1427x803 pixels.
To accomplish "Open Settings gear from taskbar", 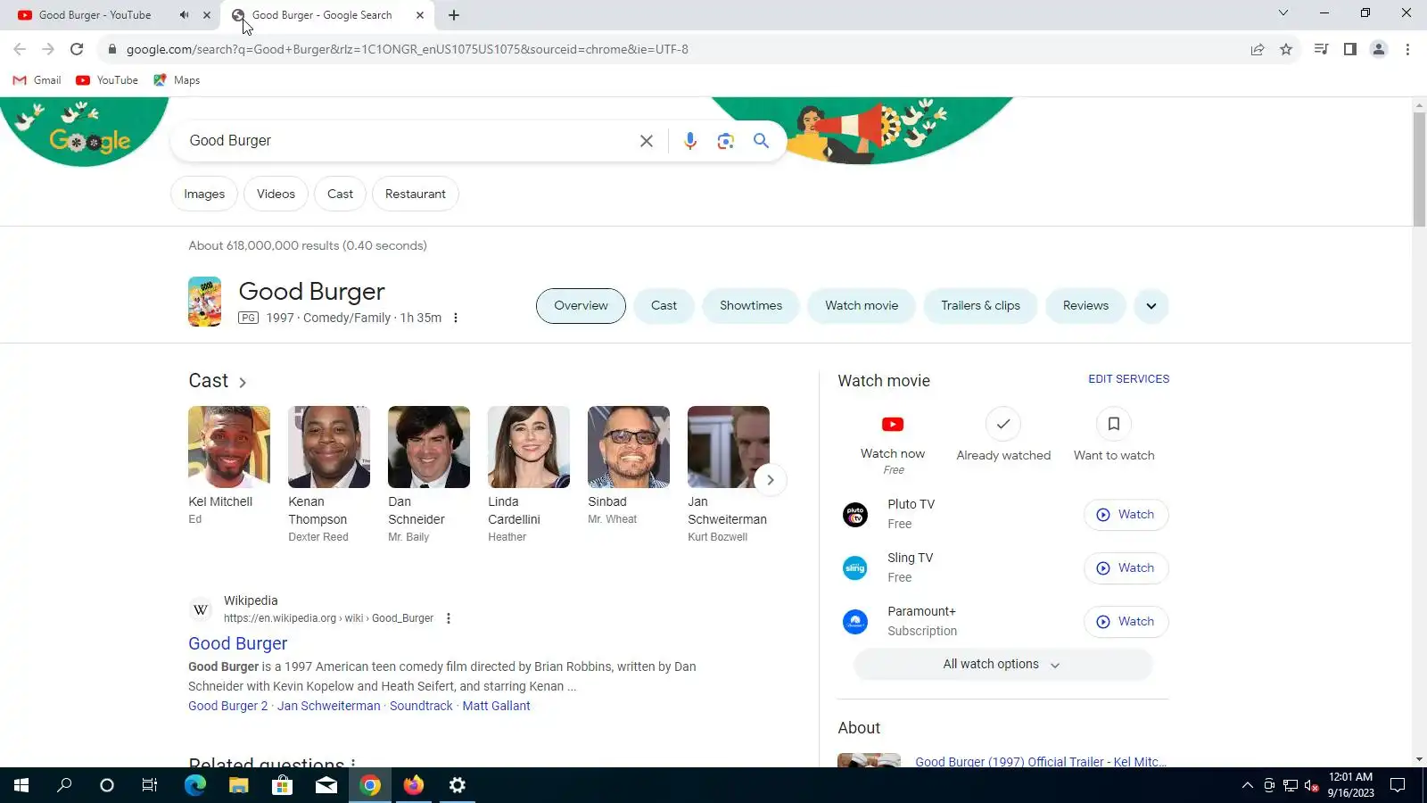I will click(x=458, y=785).
